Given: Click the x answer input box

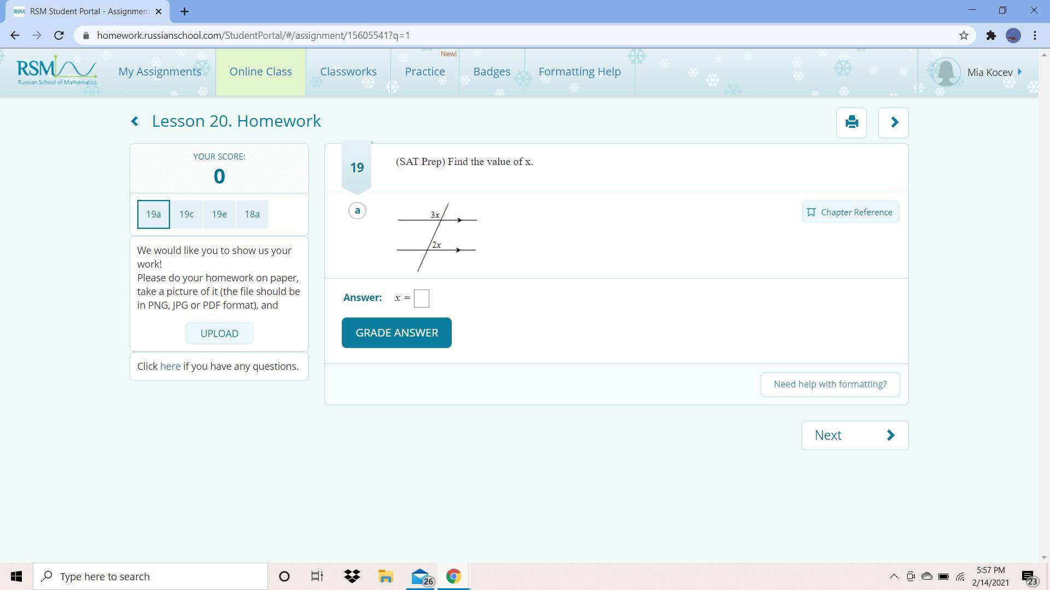Looking at the screenshot, I should (x=422, y=298).
